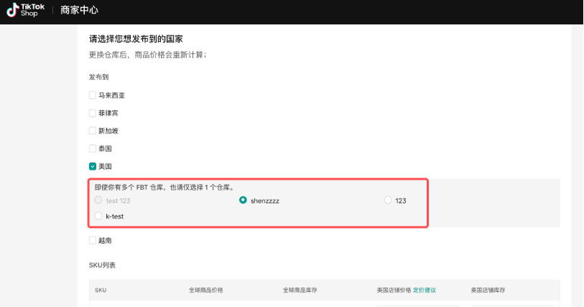Click the SKU列表 section title
This screenshot has width=584, height=307.
pyautogui.click(x=102, y=265)
